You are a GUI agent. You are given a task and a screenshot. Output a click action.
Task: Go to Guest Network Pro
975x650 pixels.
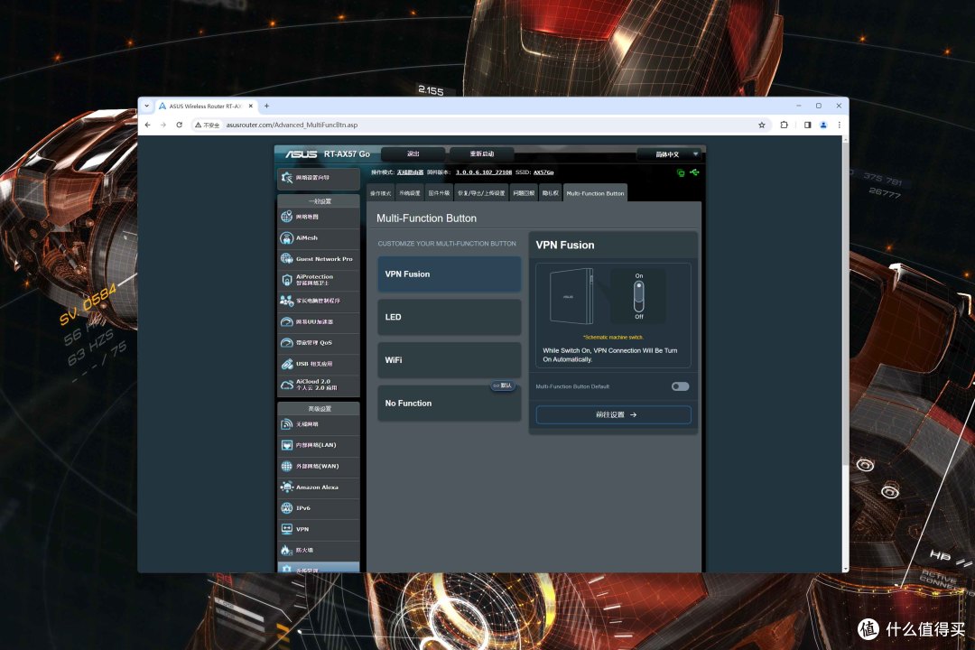[319, 259]
